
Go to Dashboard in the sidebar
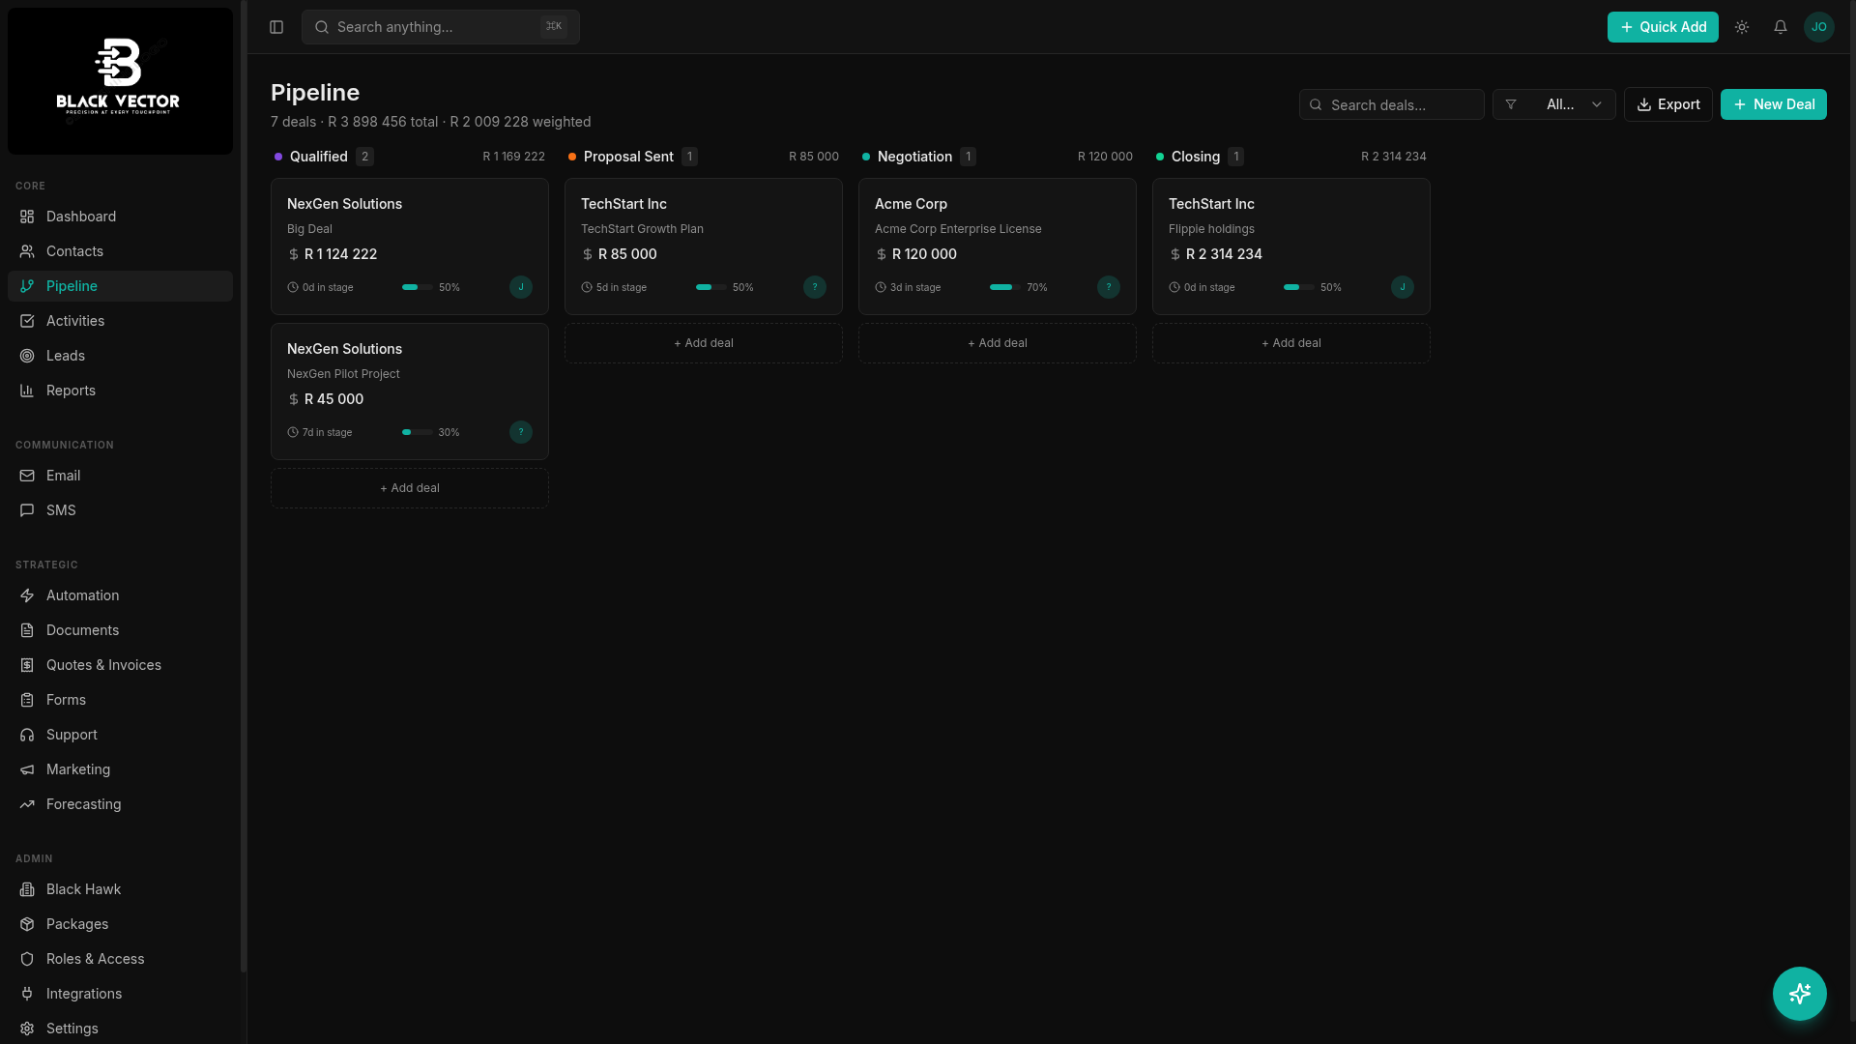(120, 217)
